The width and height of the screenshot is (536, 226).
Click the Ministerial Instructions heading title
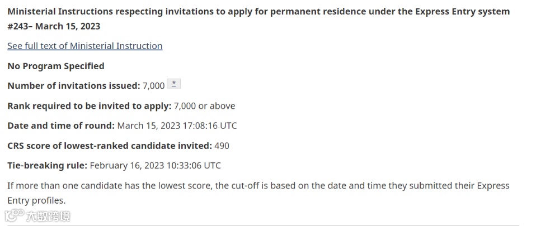tap(258, 11)
